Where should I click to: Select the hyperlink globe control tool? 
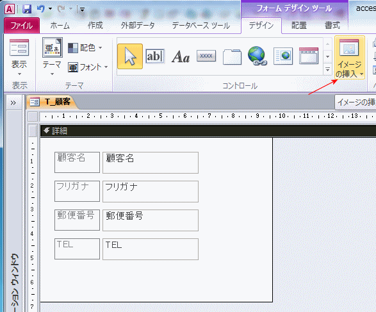(257, 56)
